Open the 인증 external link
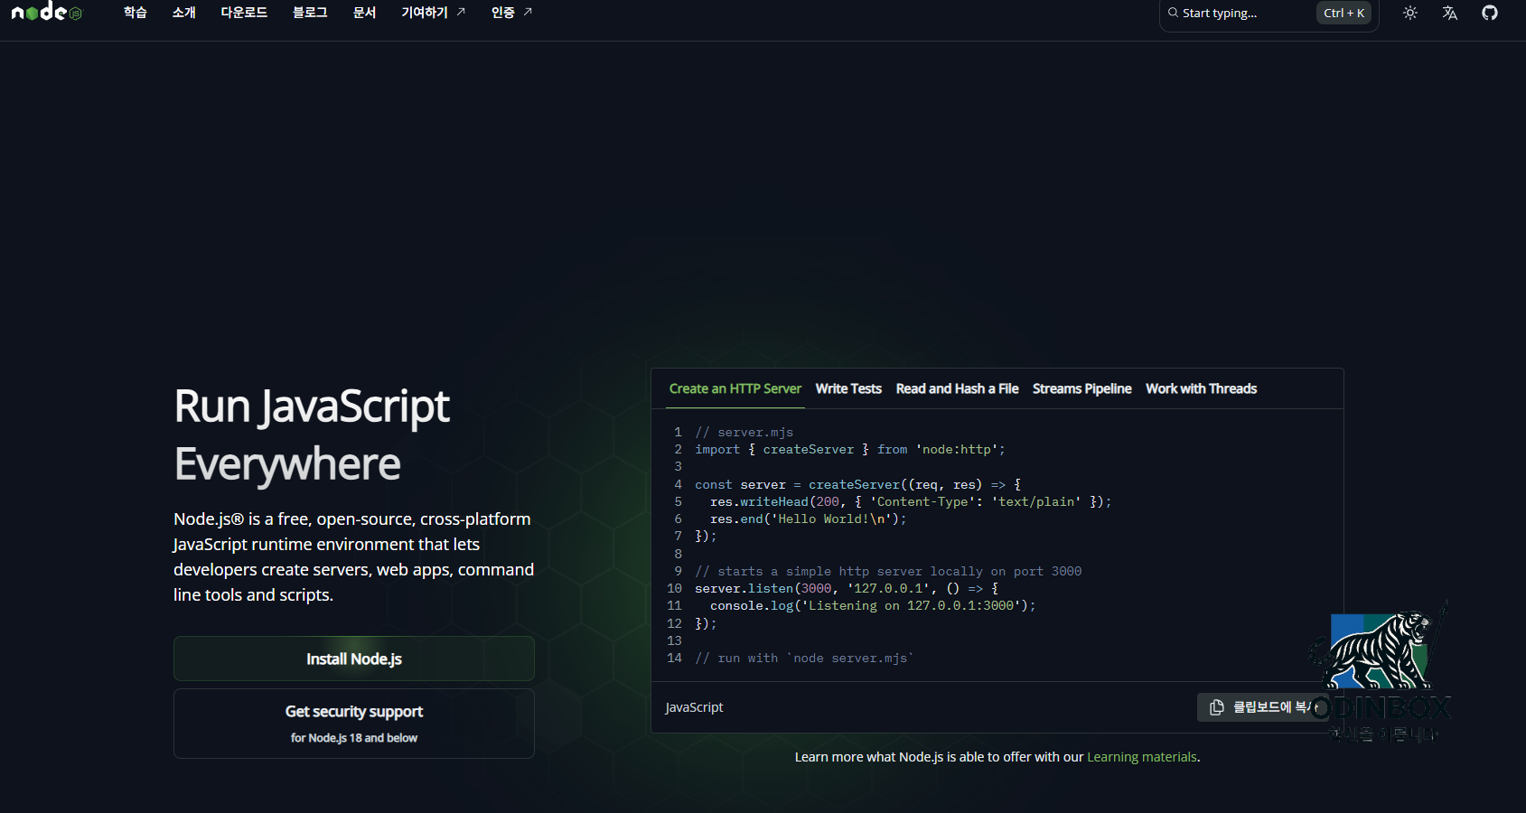The image size is (1526, 813). (511, 13)
